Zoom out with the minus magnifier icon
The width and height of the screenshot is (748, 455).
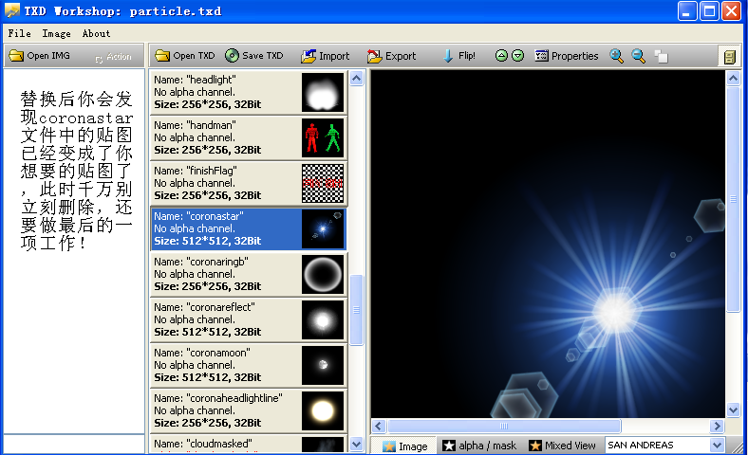pos(639,56)
